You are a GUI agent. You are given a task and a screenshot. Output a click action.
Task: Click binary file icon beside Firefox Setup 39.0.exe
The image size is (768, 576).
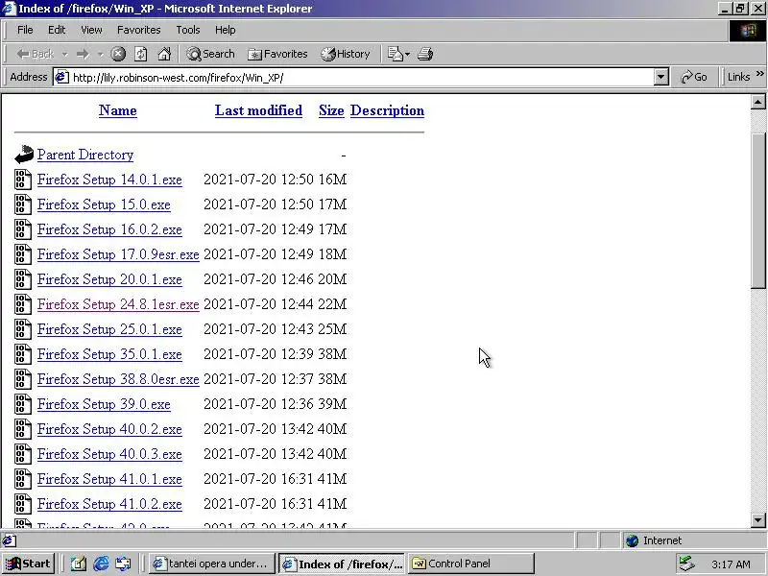(x=22, y=404)
